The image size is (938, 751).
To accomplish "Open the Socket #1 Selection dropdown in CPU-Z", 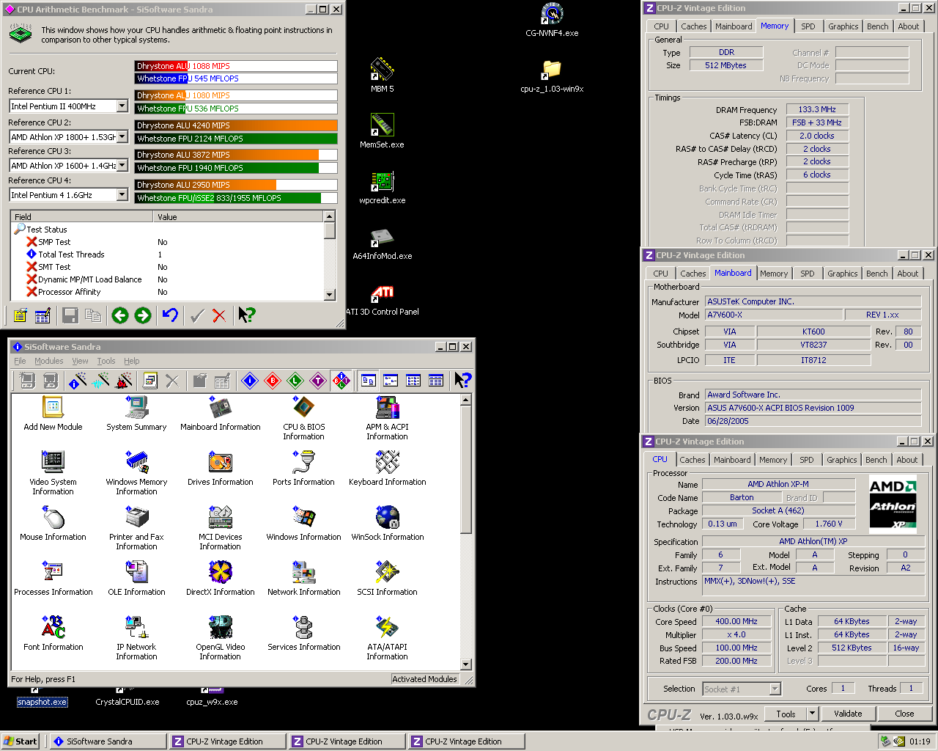I will coord(775,689).
